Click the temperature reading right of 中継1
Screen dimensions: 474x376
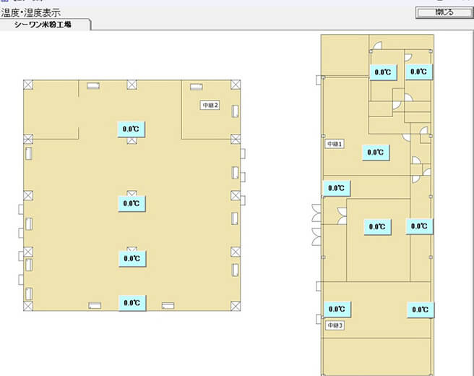tap(375, 153)
